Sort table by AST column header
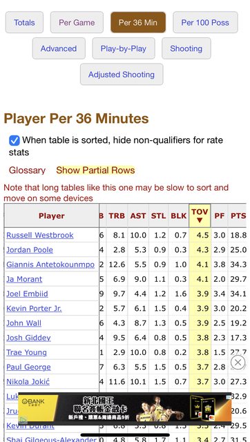Screen dimensions: 250x442 tap(138, 216)
